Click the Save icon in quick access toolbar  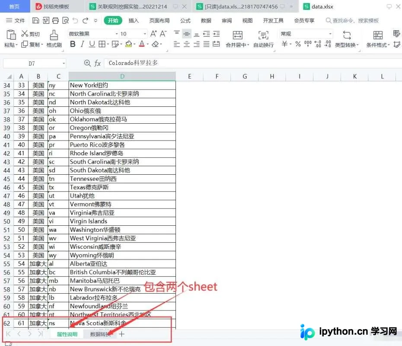coord(35,20)
